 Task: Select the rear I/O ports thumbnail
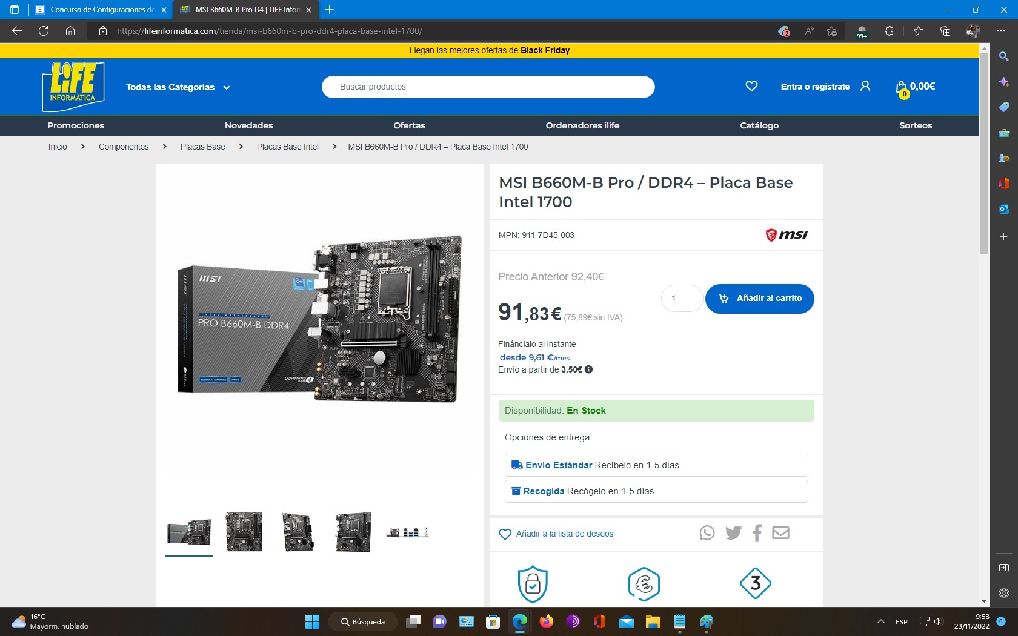click(x=407, y=532)
